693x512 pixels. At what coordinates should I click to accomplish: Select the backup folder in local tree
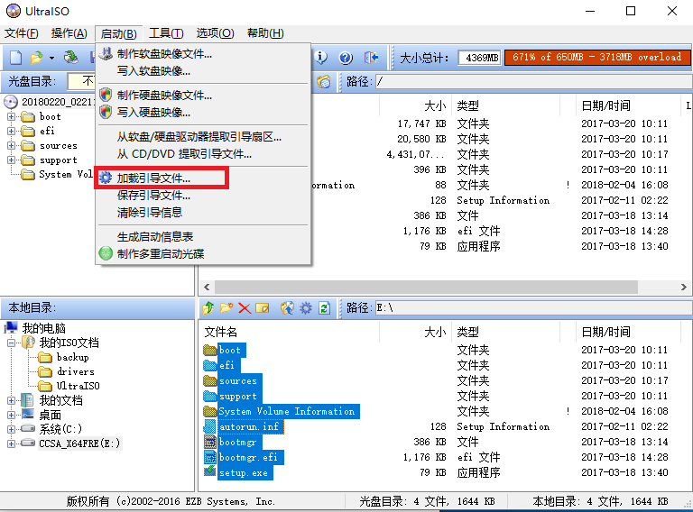tap(72, 357)
